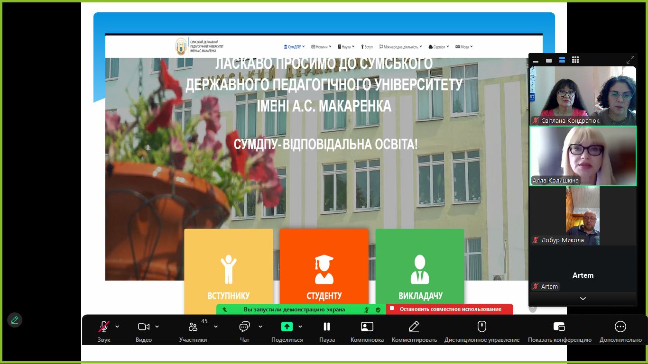Open share options arrow next to Поделиться

coord(300,327)
